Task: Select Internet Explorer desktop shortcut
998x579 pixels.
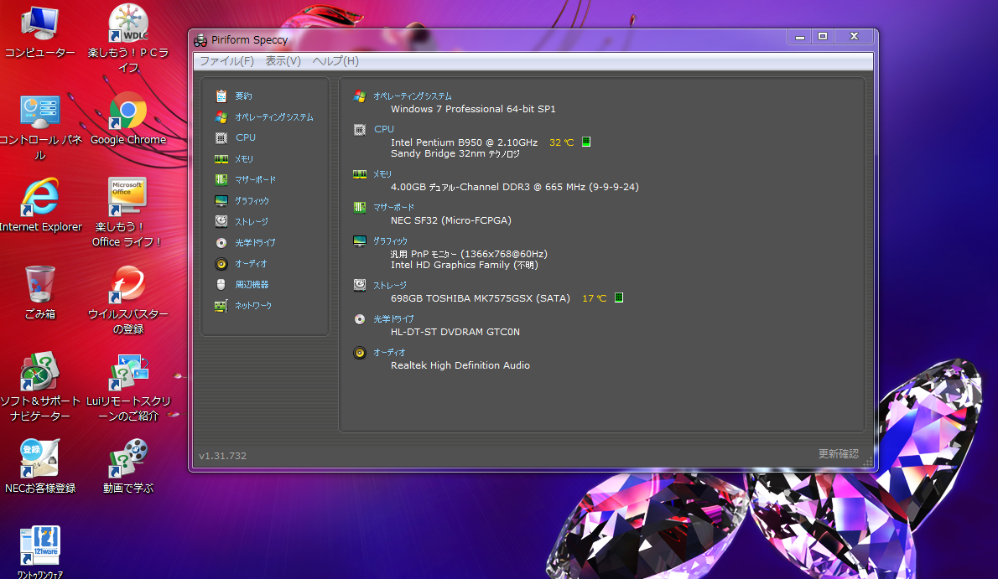Action: [40, 205]
